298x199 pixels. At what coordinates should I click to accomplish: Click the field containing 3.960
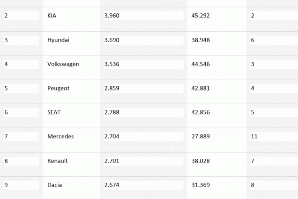point(143,16)
